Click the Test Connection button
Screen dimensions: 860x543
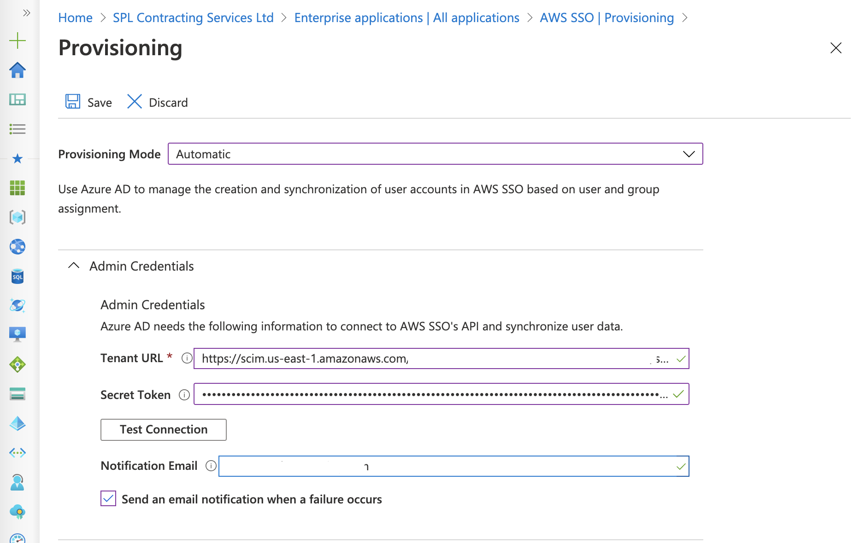(x=164, y=429)
